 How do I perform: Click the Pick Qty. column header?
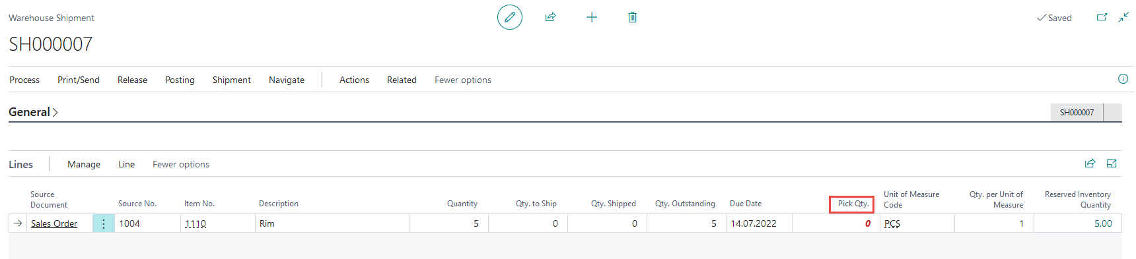(853, 204)
